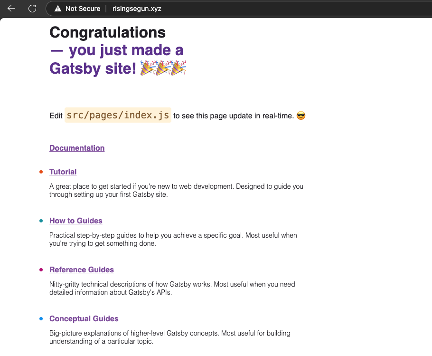Open the Reference Guides link
432x356 pixels.
click(82, 269)
